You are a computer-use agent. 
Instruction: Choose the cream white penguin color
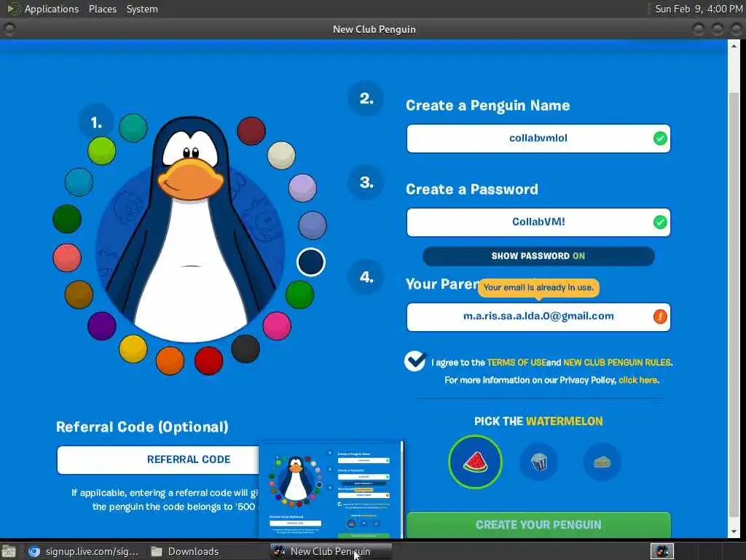pyautogui.click(x=282, y=155)
